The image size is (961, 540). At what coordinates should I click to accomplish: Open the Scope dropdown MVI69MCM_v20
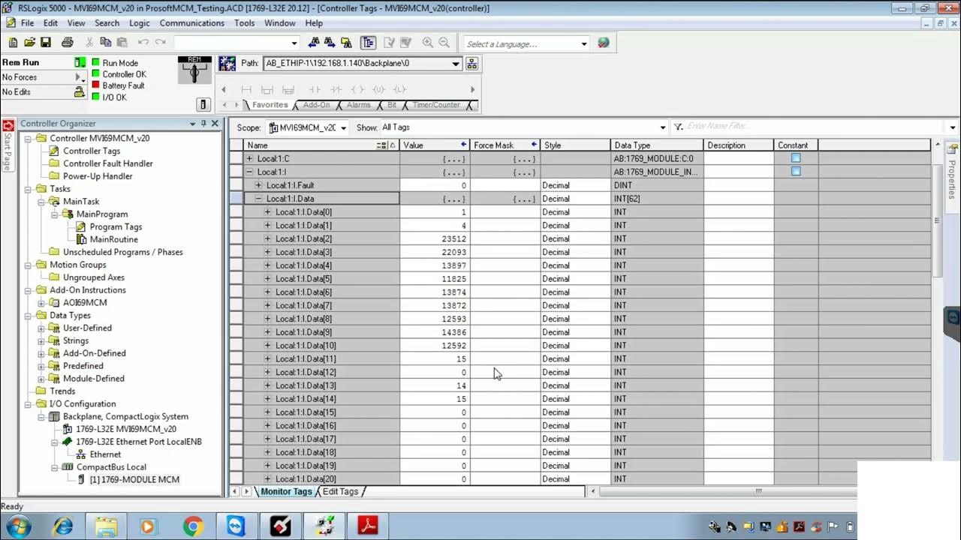(x=343, y=127)
